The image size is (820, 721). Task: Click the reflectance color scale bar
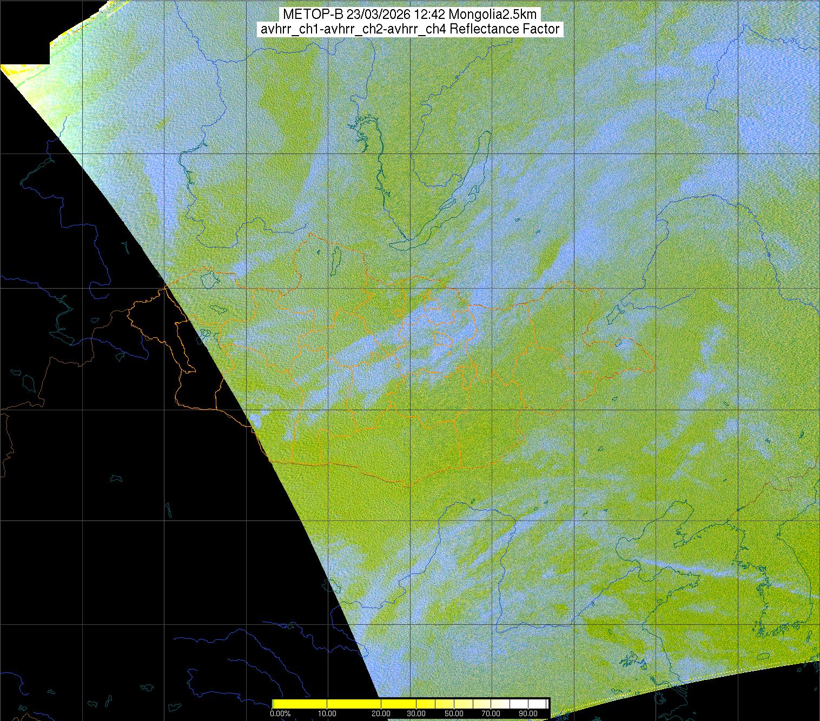click(410, 704)
